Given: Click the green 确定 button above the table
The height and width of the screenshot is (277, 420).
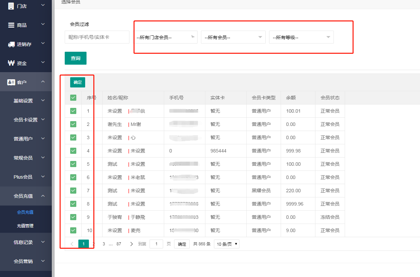Looking at the screenshot, I should pos(78,82).
